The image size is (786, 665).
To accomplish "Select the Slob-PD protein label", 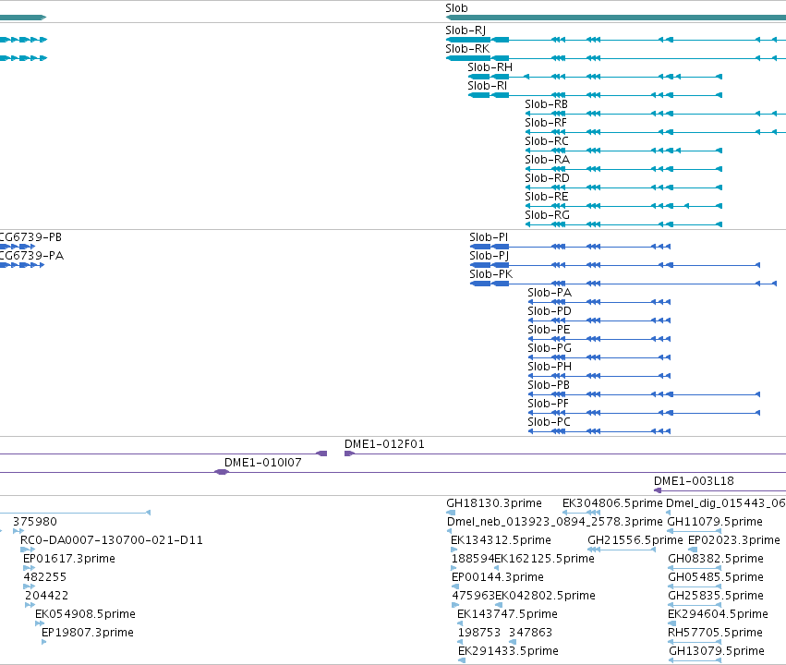I will click(550, 311).
